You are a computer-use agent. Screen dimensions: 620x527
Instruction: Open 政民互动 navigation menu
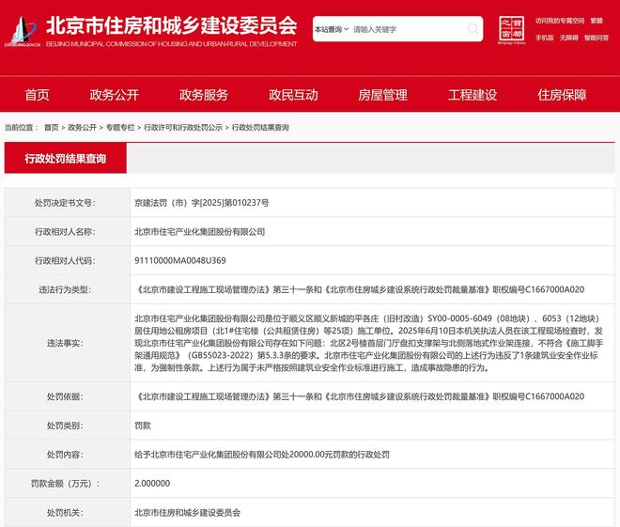[x=293, y=95]
